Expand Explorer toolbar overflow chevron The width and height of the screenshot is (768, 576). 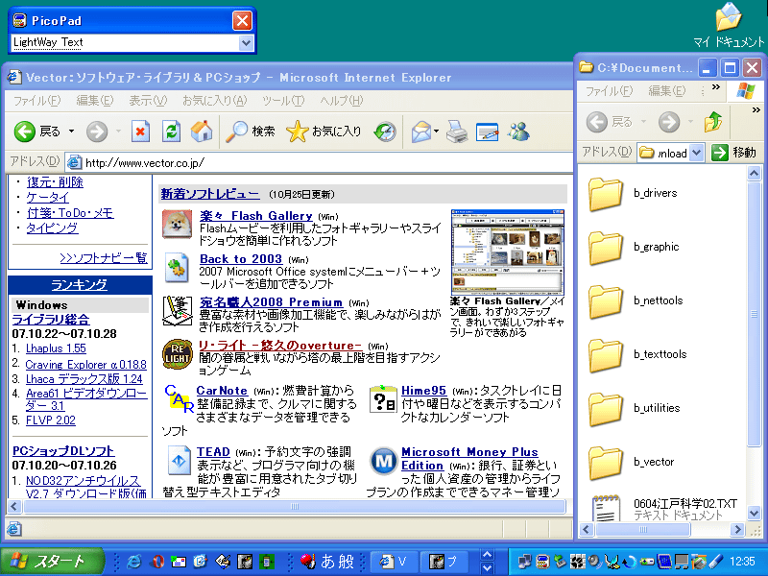(756, 109)
